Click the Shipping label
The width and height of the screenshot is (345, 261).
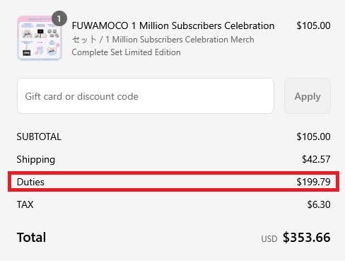36,160
